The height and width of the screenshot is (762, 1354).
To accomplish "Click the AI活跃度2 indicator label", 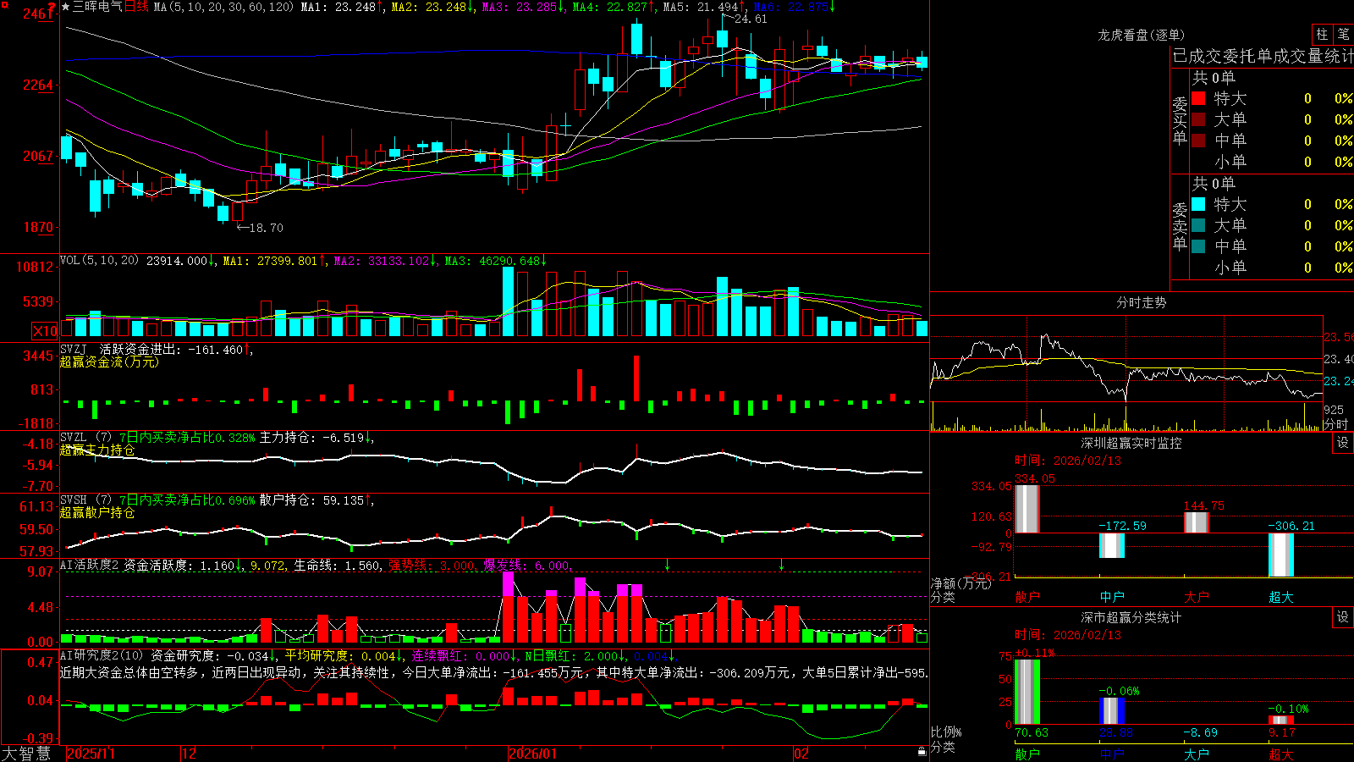I will 89,565.
